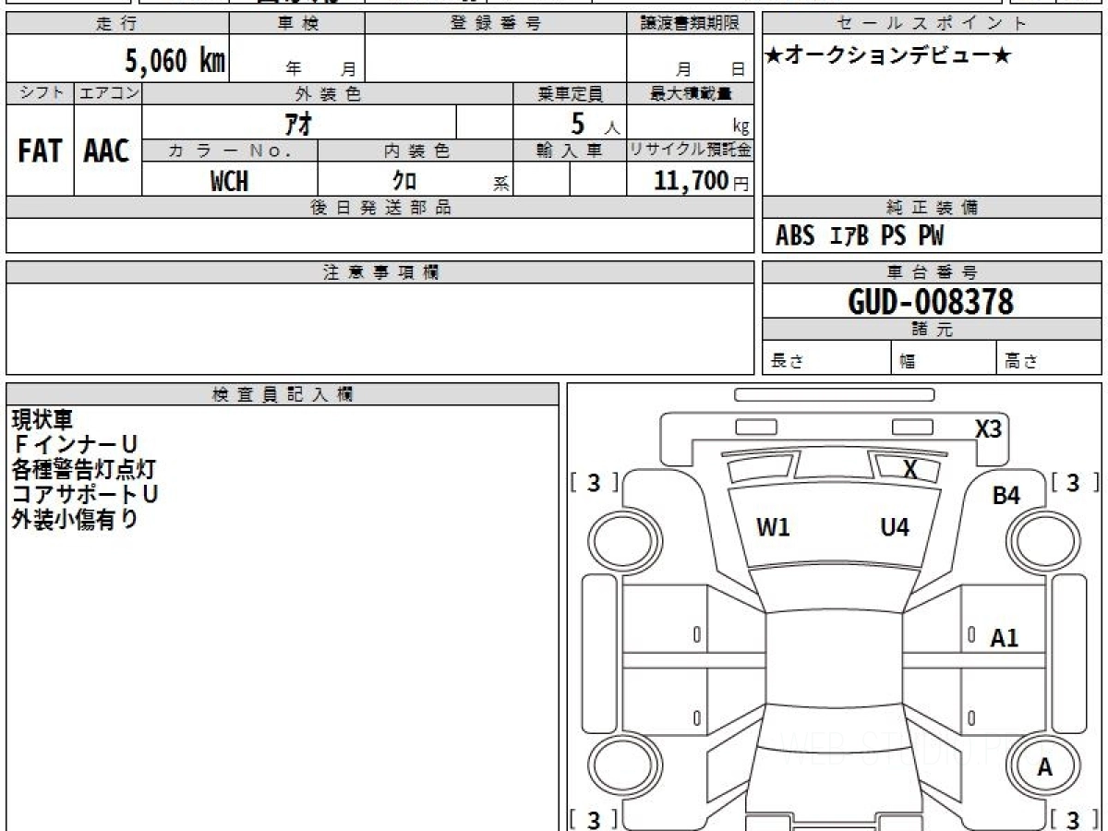
Task: Click the FインナーU inspector note
Action: click(75, 445)
